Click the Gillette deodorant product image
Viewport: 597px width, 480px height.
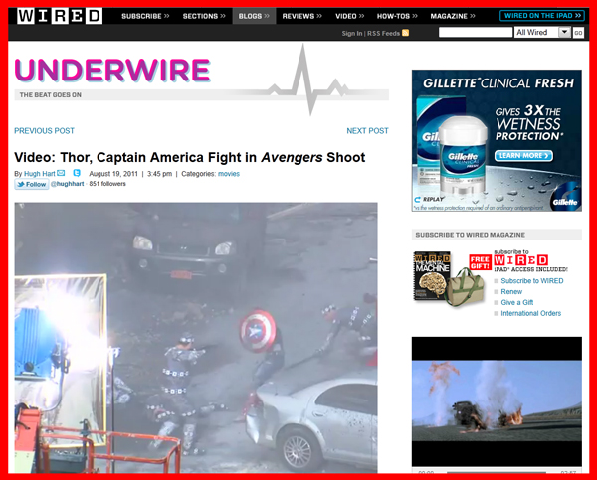pos(463,156)
